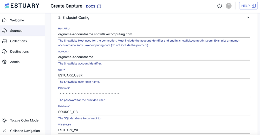This screenshot has width=260, height=135.
Task: Click the Database field with SOURCE_DB
Action: click(x=154, y=112)
